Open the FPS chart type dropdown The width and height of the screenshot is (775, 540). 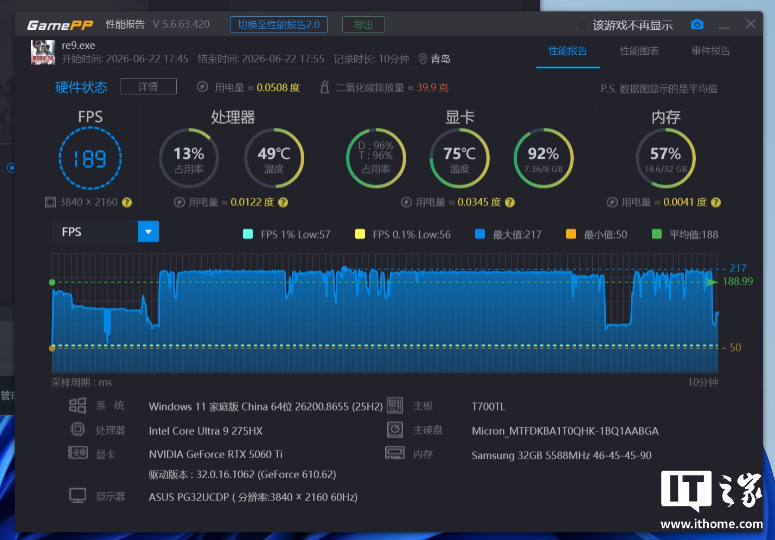click(148, 231)
